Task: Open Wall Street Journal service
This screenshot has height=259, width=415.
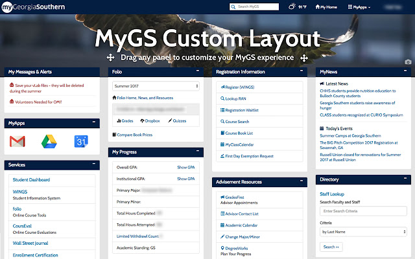Action: click(x=30, y=243)
